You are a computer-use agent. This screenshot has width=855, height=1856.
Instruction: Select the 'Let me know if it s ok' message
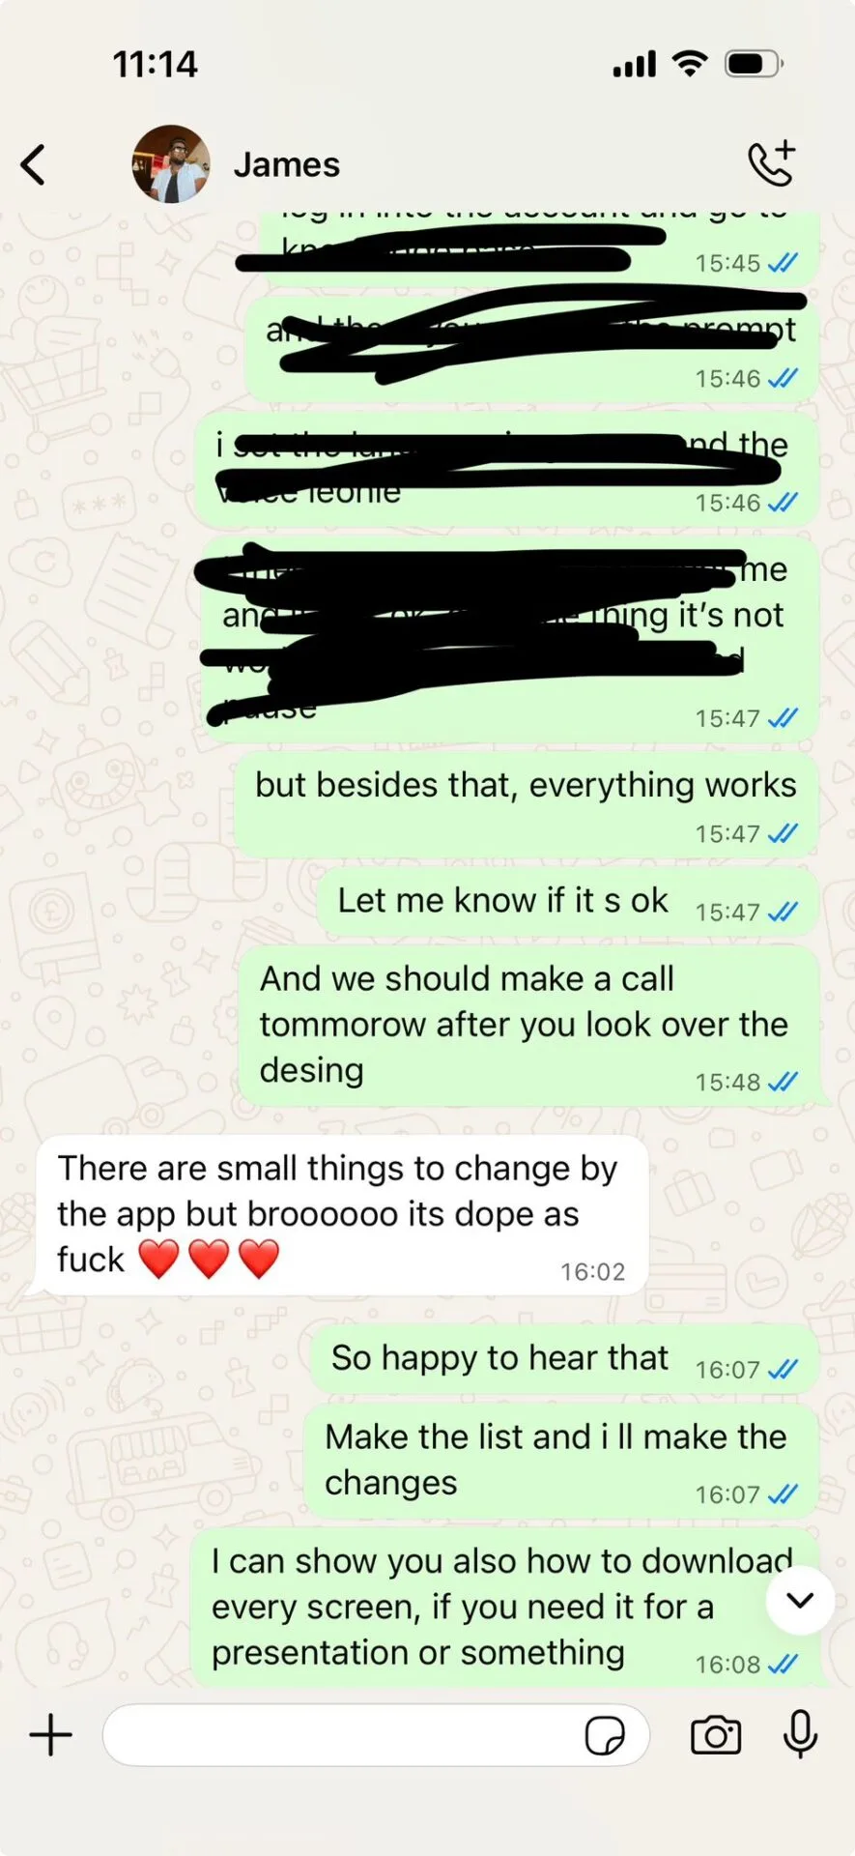click(x=567, y=902)
